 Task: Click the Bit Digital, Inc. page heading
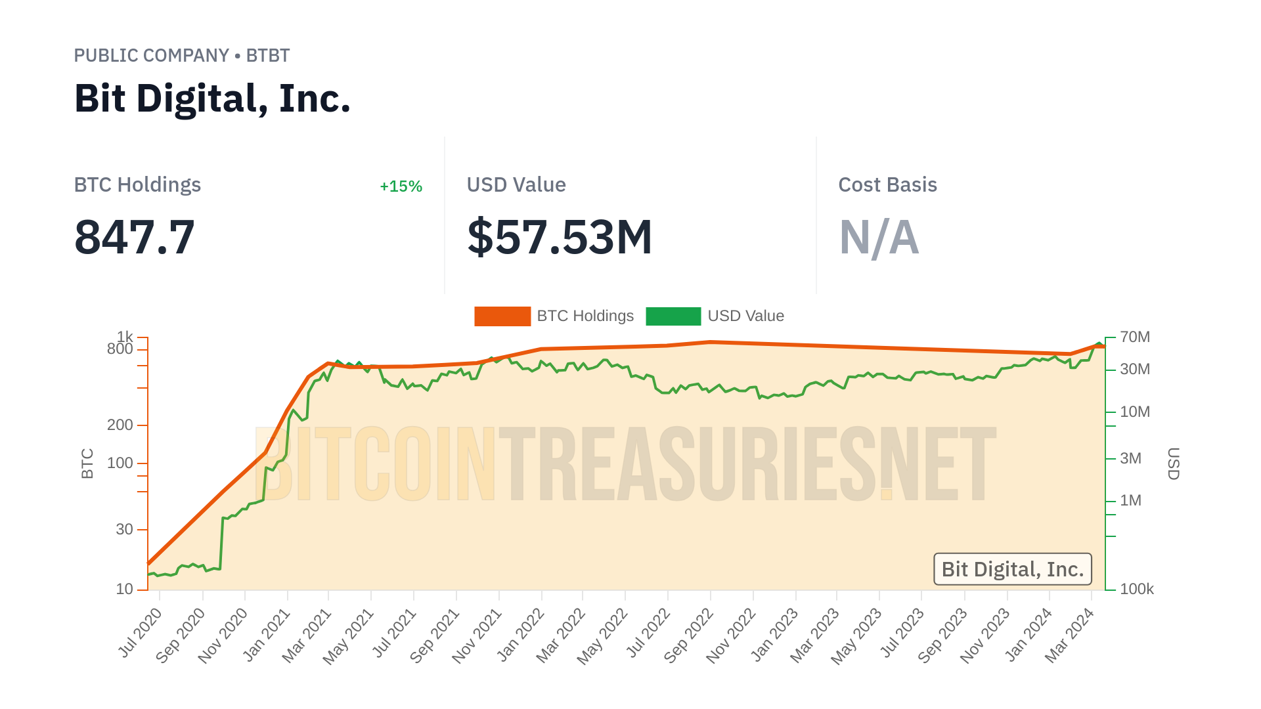pyautogui.click(x=212, y=98)
